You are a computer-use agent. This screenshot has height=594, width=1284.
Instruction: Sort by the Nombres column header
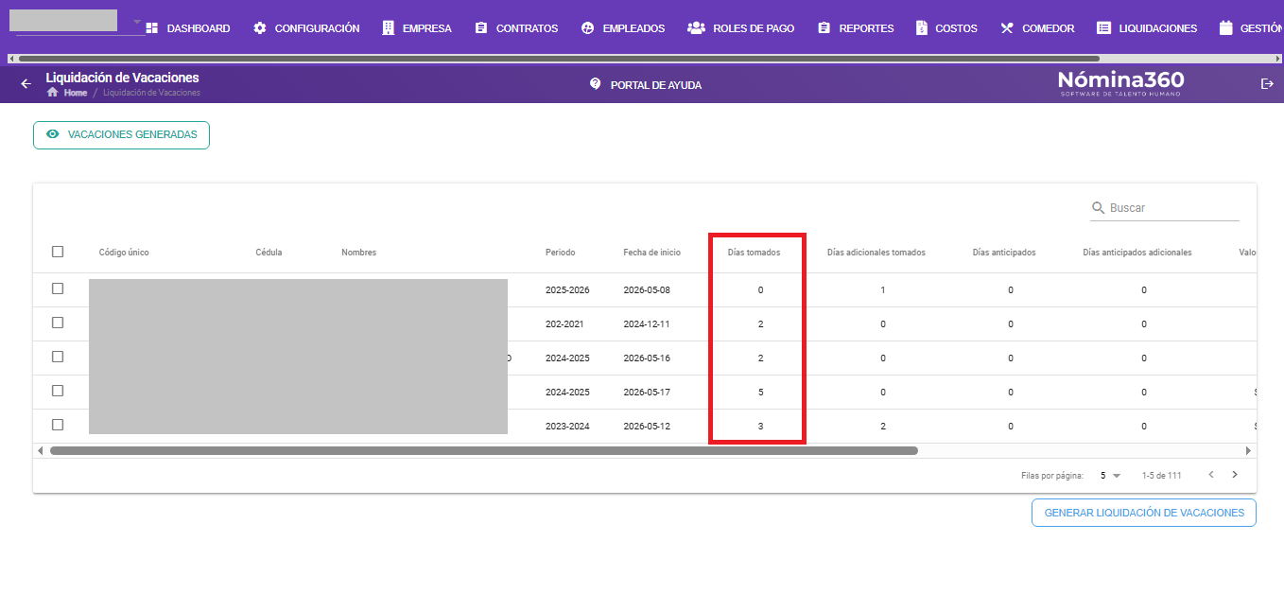358,253
